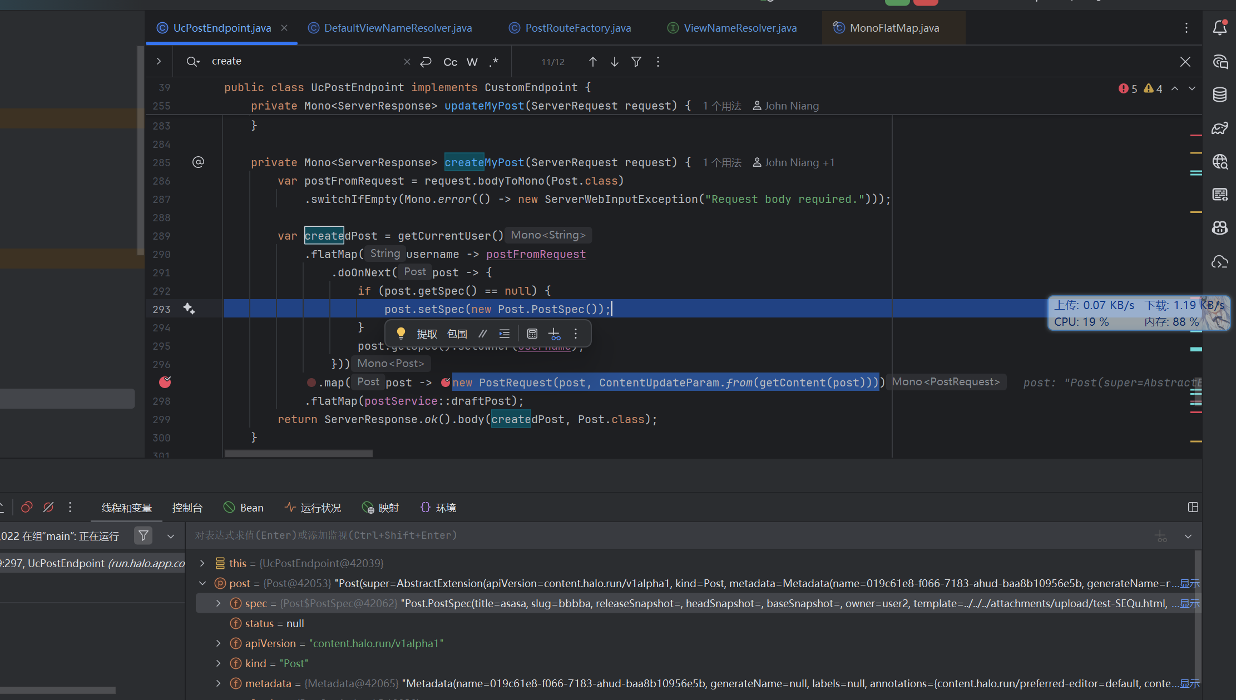
Task: Switch to the 控制台 console tab
Action: tap(187, 508)
